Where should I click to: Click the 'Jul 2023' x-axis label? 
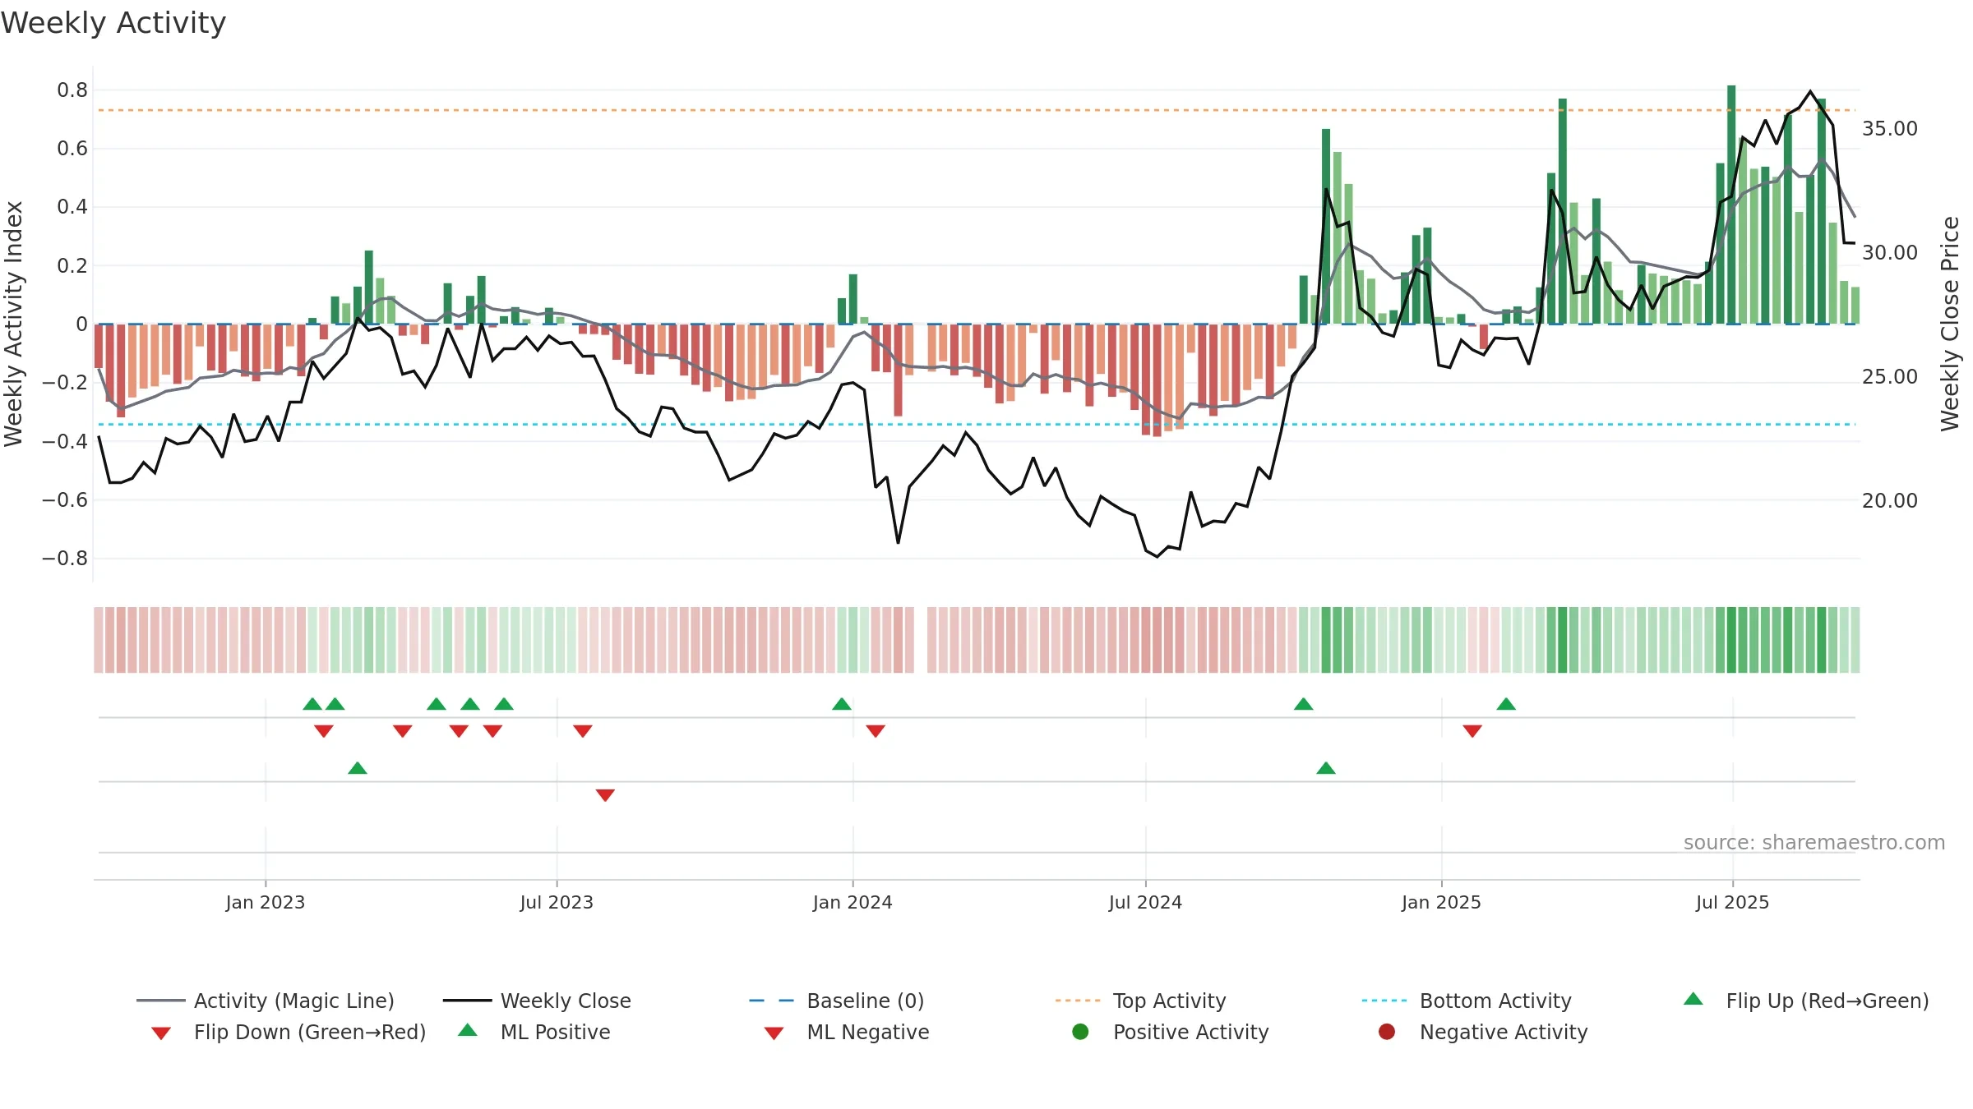coord(557,902)
